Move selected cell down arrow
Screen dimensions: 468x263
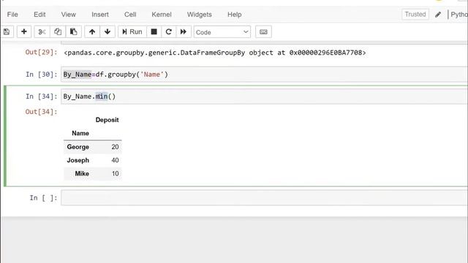pyautogui.click(x=107, y=31)
